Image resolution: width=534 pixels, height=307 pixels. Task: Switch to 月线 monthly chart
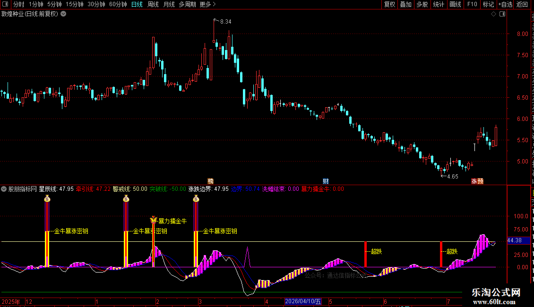(169, 4)
